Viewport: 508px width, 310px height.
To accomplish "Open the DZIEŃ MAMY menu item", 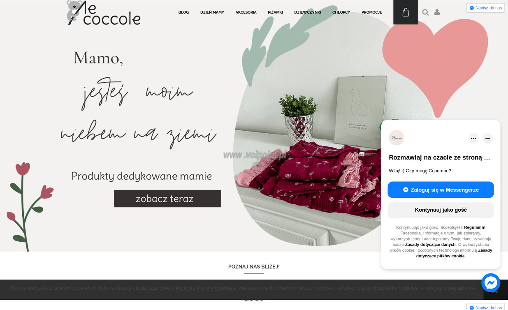I will point(212,12).
